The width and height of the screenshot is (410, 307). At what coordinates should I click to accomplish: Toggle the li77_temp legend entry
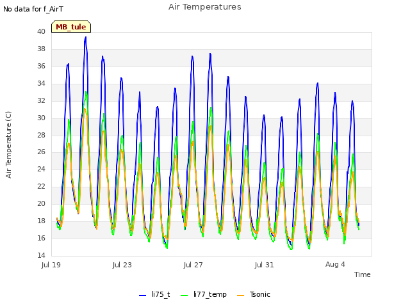(x=204, y=294)
